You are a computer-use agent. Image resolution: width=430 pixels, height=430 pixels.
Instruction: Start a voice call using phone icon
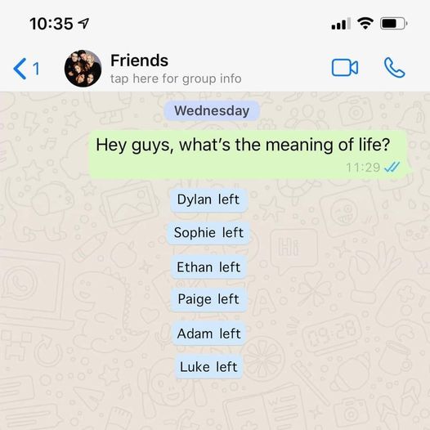click(394, 68)
